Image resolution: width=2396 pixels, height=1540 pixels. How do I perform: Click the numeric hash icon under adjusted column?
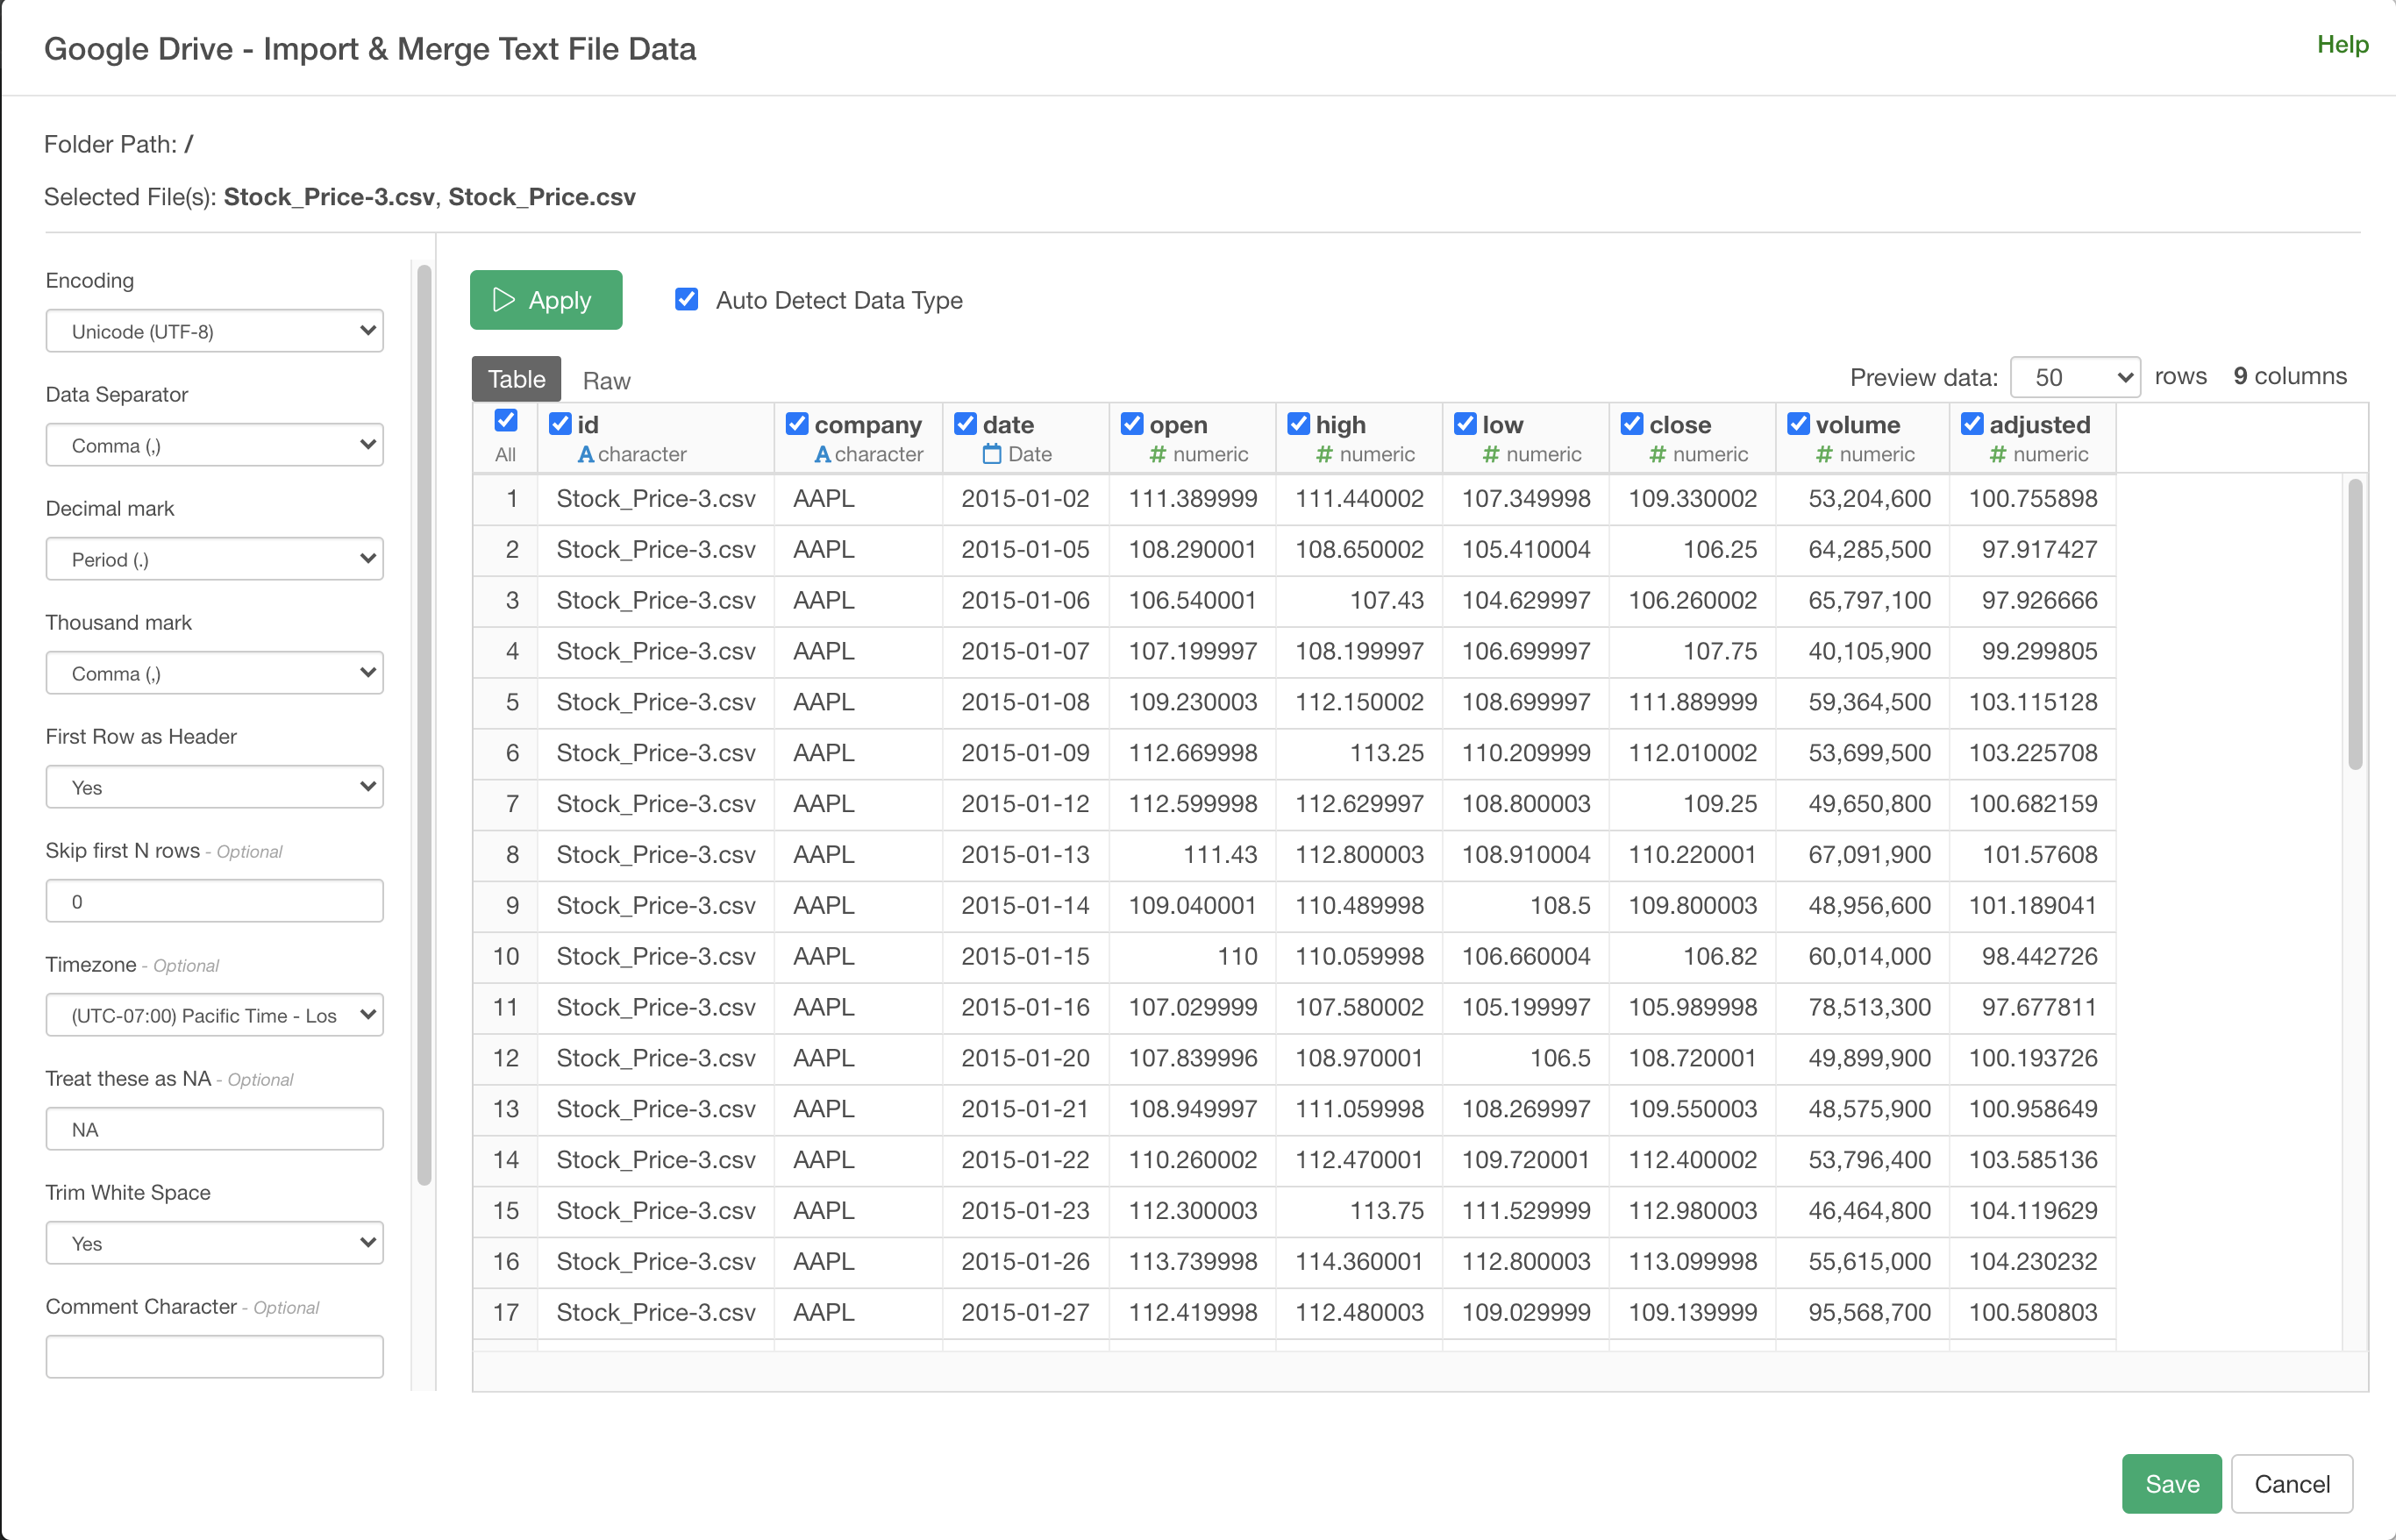pos(1997,455)
